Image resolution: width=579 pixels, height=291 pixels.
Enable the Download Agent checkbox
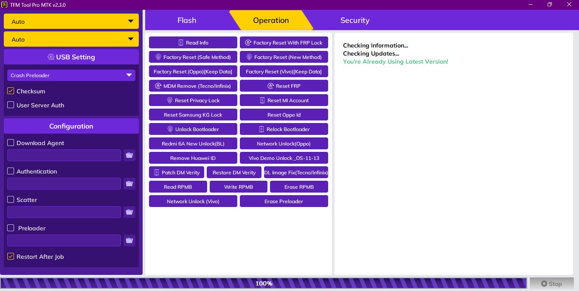(x=11, y=143)
